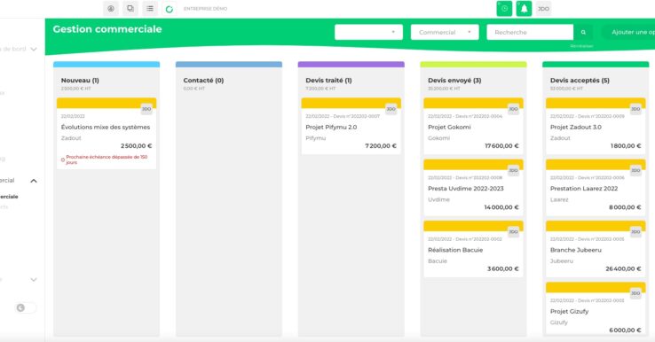Open the chat bubbles icon in toolbar

pyautogui.click(x=130, y=8)
